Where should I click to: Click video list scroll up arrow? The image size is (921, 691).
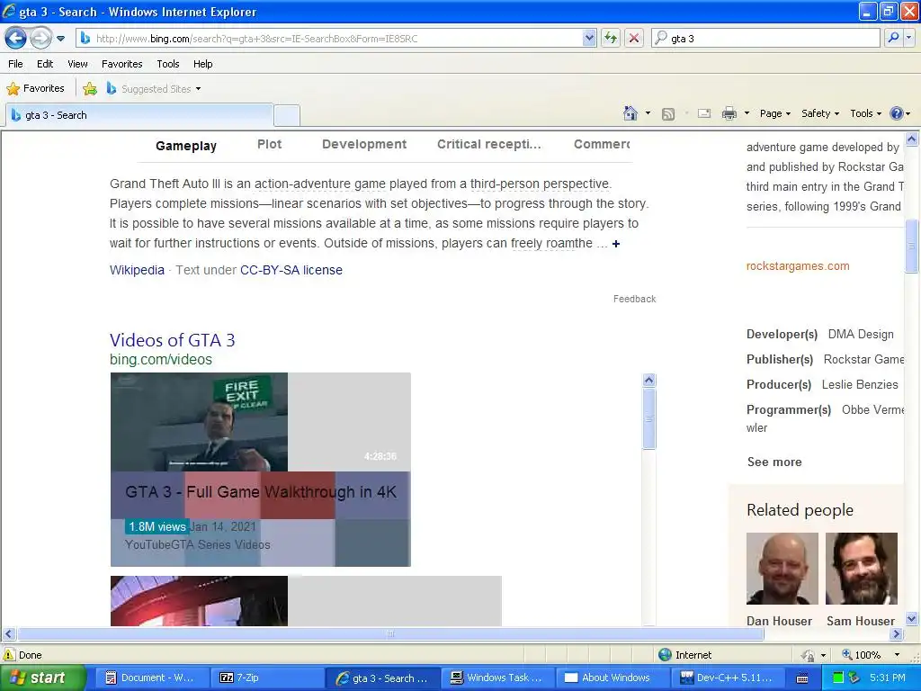648,381
